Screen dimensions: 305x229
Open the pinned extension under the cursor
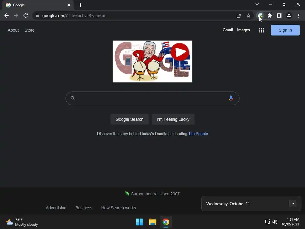pos(260,16)
